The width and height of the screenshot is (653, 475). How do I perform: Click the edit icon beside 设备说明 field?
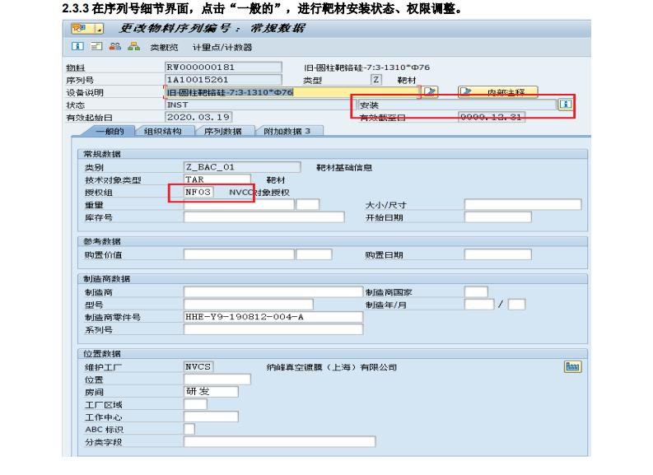pos(430,92)
